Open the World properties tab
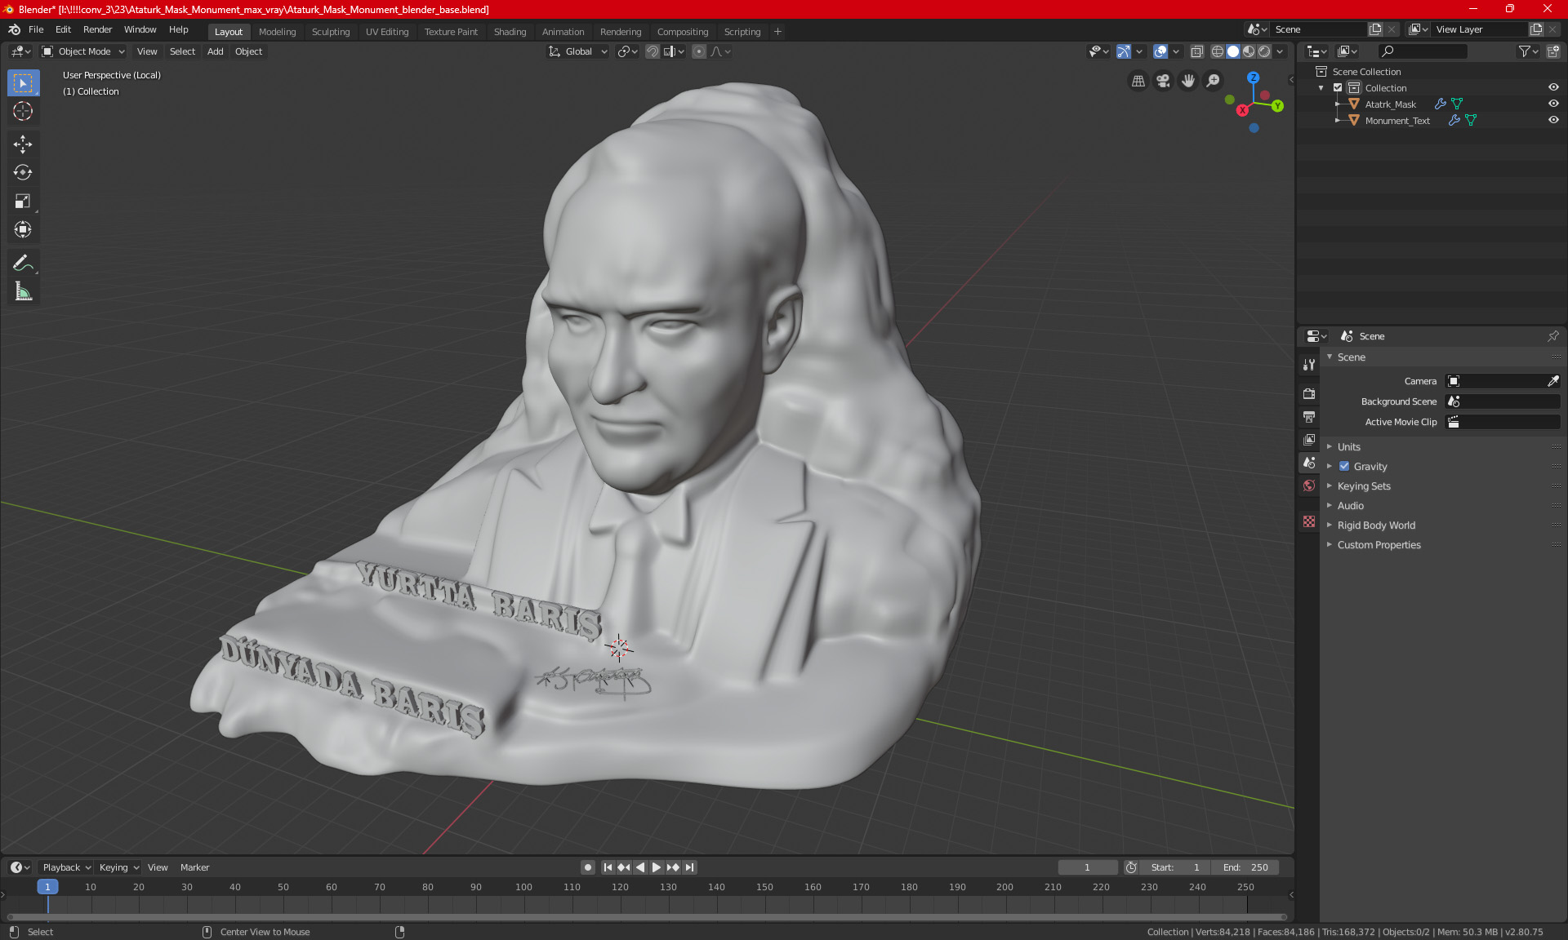The image size is (1568, 940). point(1309,486)
